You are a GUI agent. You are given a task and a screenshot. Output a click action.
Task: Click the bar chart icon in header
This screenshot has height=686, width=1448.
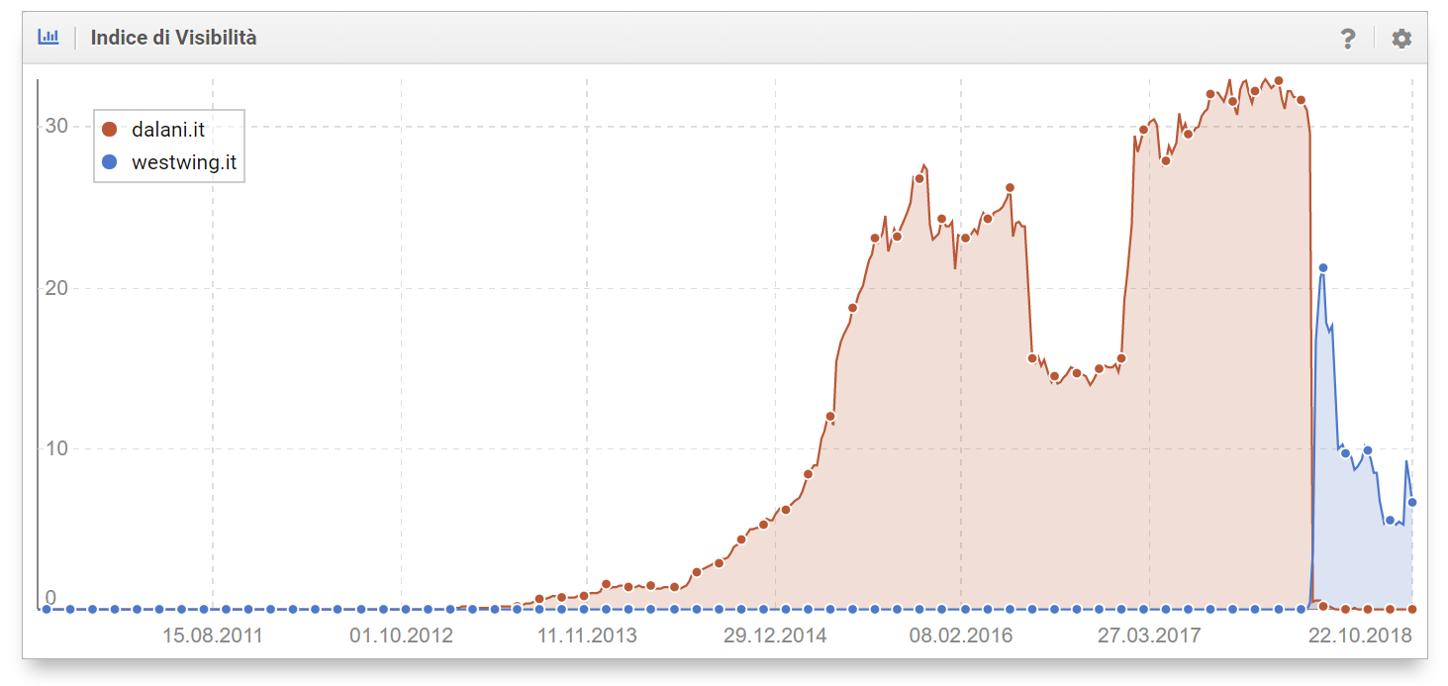click(48, 38)
